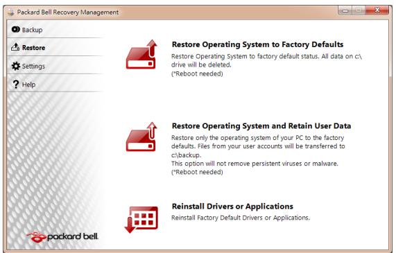396x253 pixels.
Task: Click the Backup toggle-shaped sidebar icon
Action: 16,29
